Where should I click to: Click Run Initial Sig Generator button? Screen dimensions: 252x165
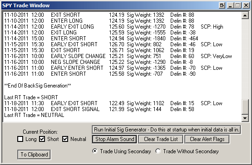coord(166,130)
